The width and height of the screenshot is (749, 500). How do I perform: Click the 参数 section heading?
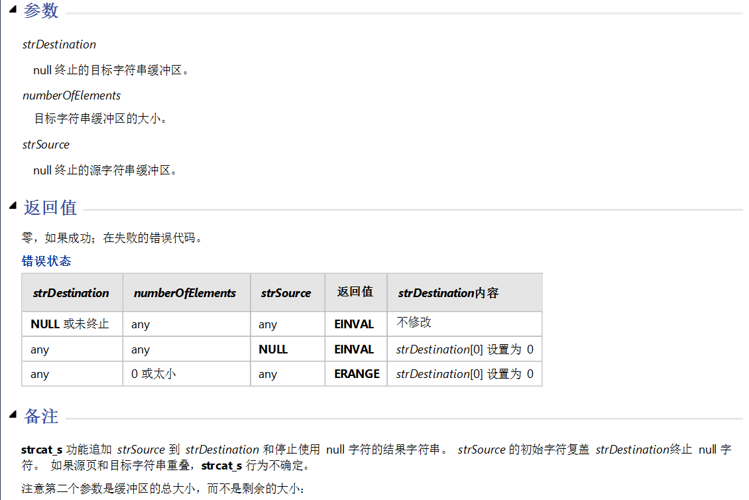pyautogui.click(x=40, y=10)
